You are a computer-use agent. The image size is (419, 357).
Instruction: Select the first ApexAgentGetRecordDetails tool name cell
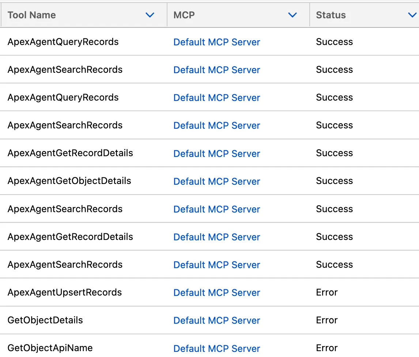70,153
